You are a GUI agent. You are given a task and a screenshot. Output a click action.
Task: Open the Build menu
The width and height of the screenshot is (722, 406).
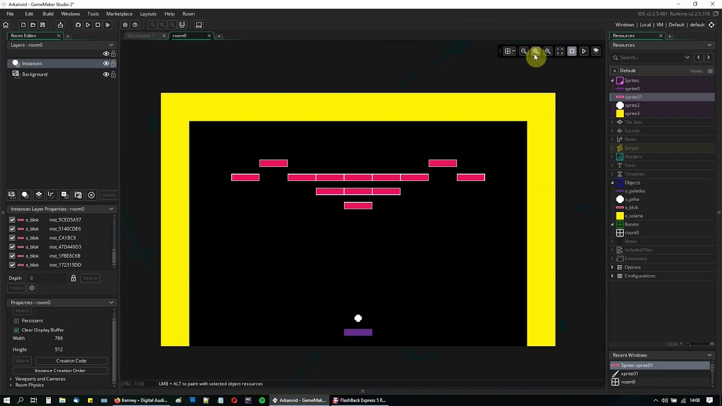click(x=48, y=14)
